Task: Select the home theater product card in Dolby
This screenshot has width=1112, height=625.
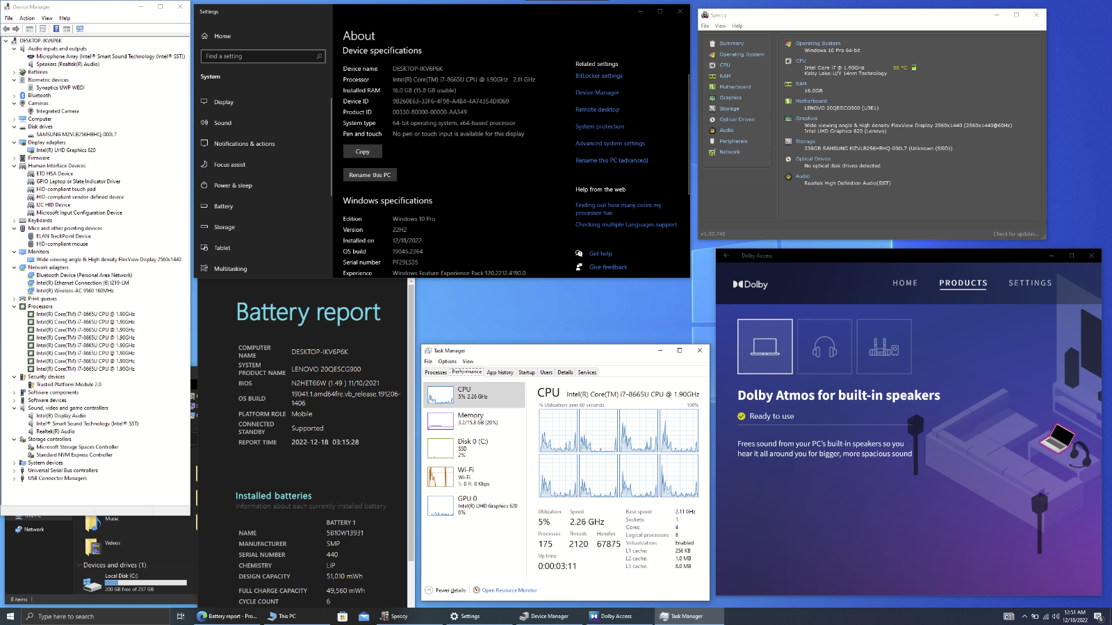Action: 884,347
